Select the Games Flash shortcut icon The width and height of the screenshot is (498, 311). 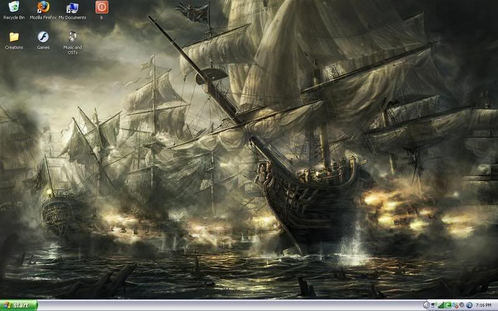[43, 37]
